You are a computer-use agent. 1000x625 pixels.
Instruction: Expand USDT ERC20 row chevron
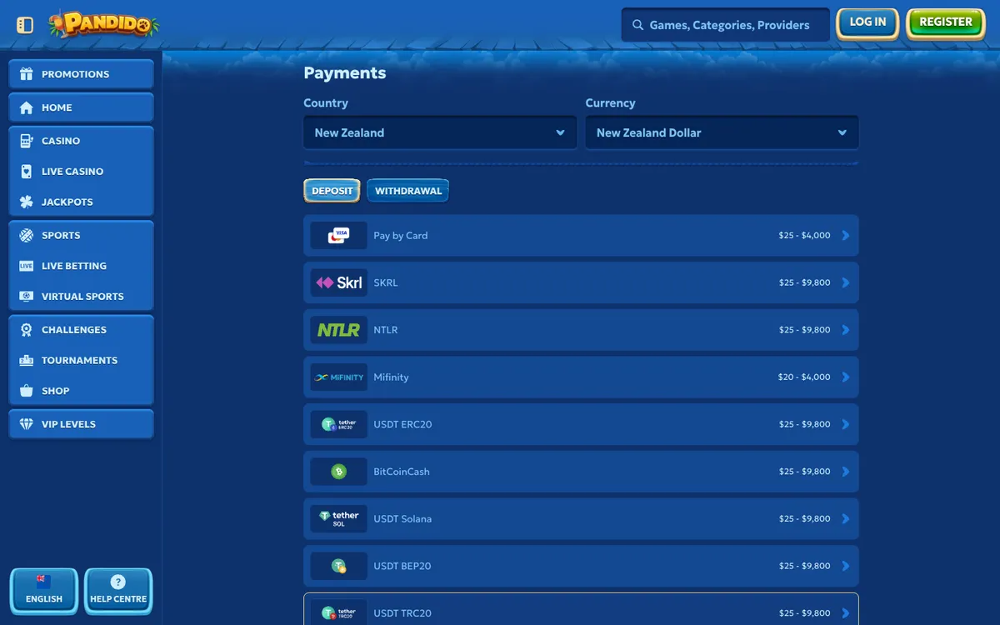click(846, 424)
